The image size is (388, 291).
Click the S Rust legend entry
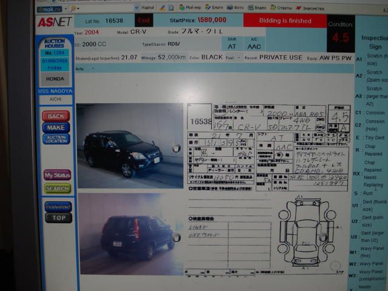point(364,193)
